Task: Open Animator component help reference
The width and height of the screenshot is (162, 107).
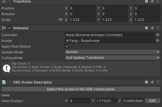Action: click(146, 28)
